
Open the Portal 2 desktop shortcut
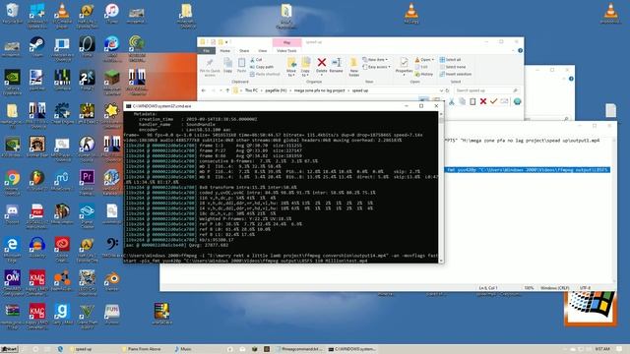pyautogui.click(x=87, y=80)
